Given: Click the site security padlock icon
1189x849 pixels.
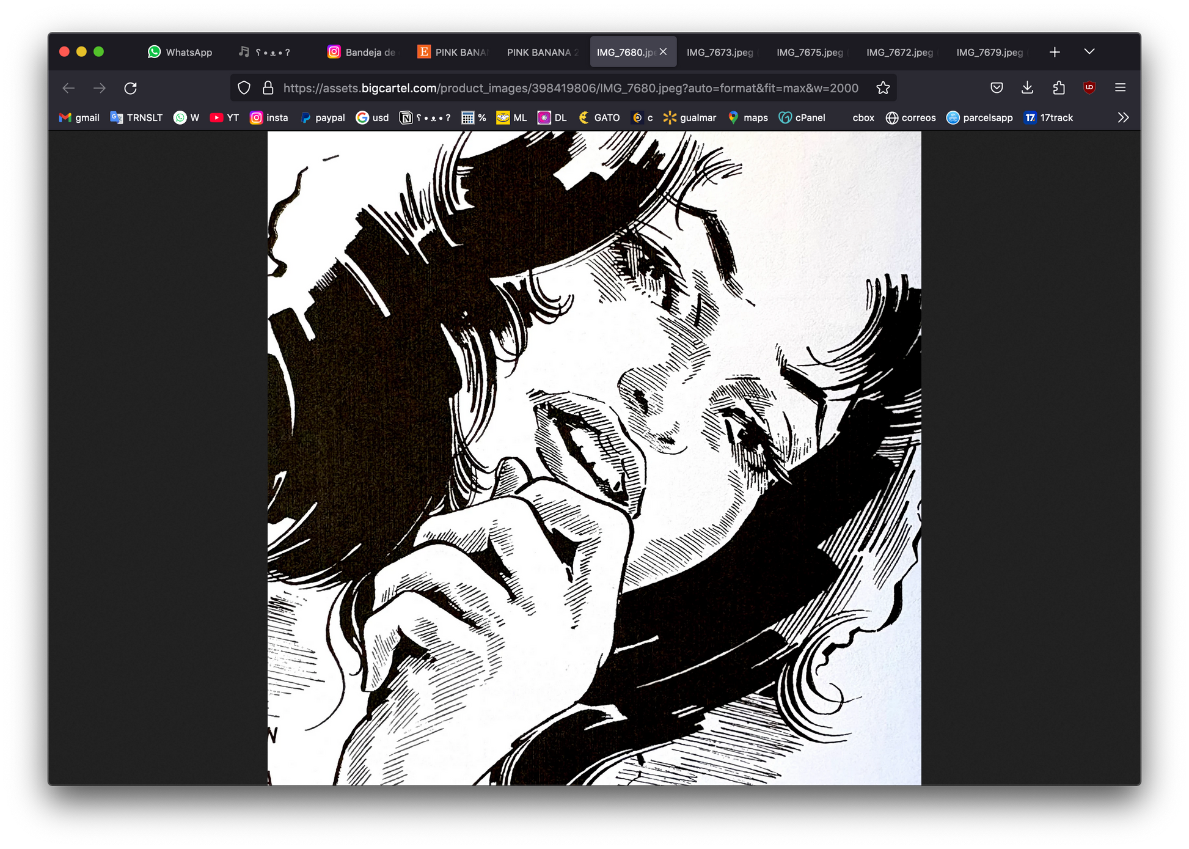Looking at the screenshot, I should (x=268, y=88).
